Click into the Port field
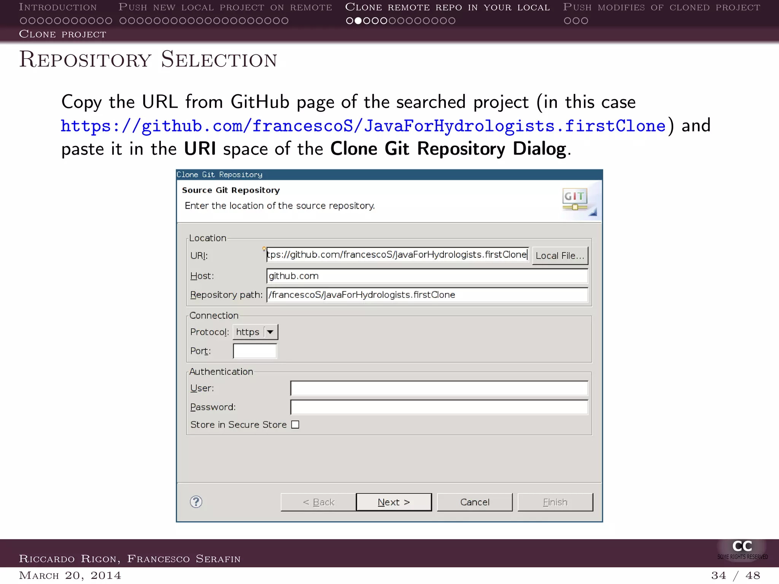Screen dimensions: 779x584 pyautogui.click(x=255, y=351)
